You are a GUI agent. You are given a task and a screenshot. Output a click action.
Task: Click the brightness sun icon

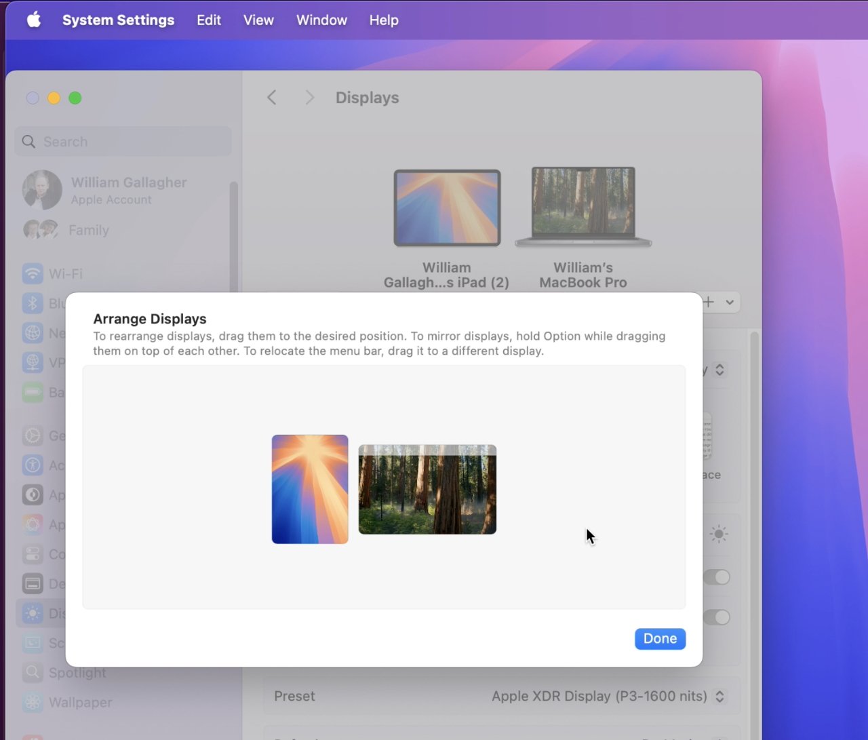tap(719, 534)
